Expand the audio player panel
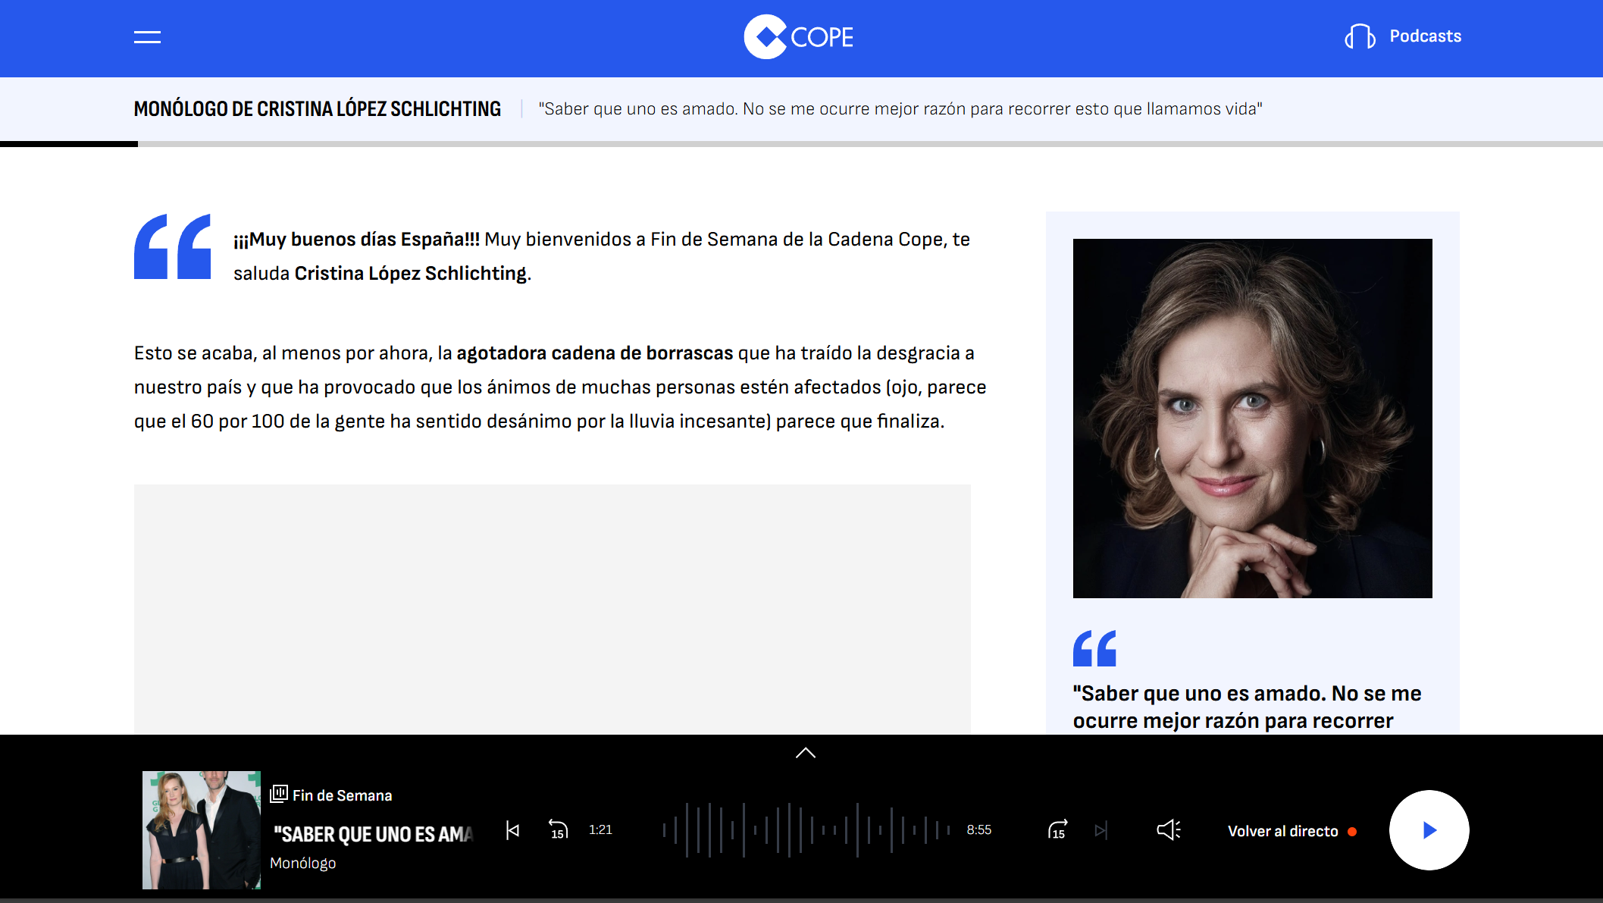1603x903 pixels. (x=805, y=753)
